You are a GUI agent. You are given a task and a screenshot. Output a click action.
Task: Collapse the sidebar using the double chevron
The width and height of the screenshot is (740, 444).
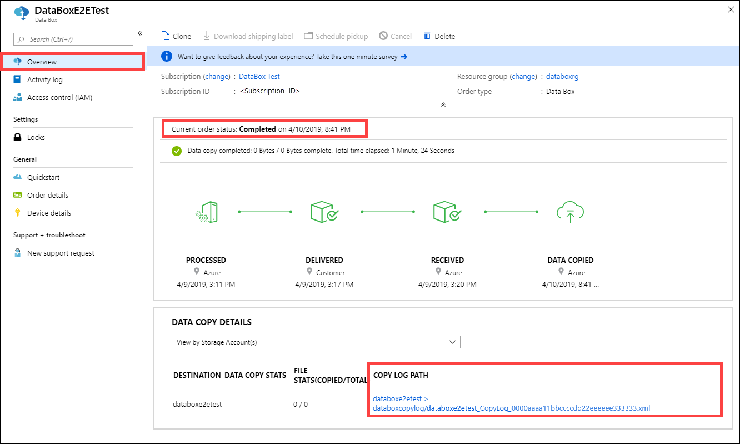pos(140,33)
